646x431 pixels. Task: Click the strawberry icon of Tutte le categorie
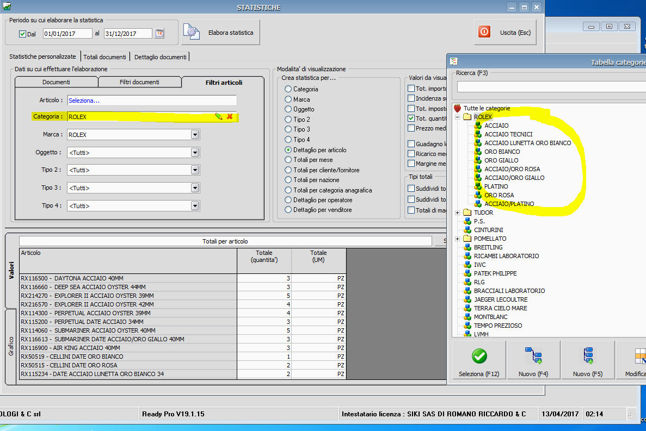click(457, 108)
